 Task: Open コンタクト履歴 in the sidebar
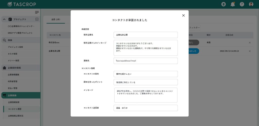[x=15, y=109]
